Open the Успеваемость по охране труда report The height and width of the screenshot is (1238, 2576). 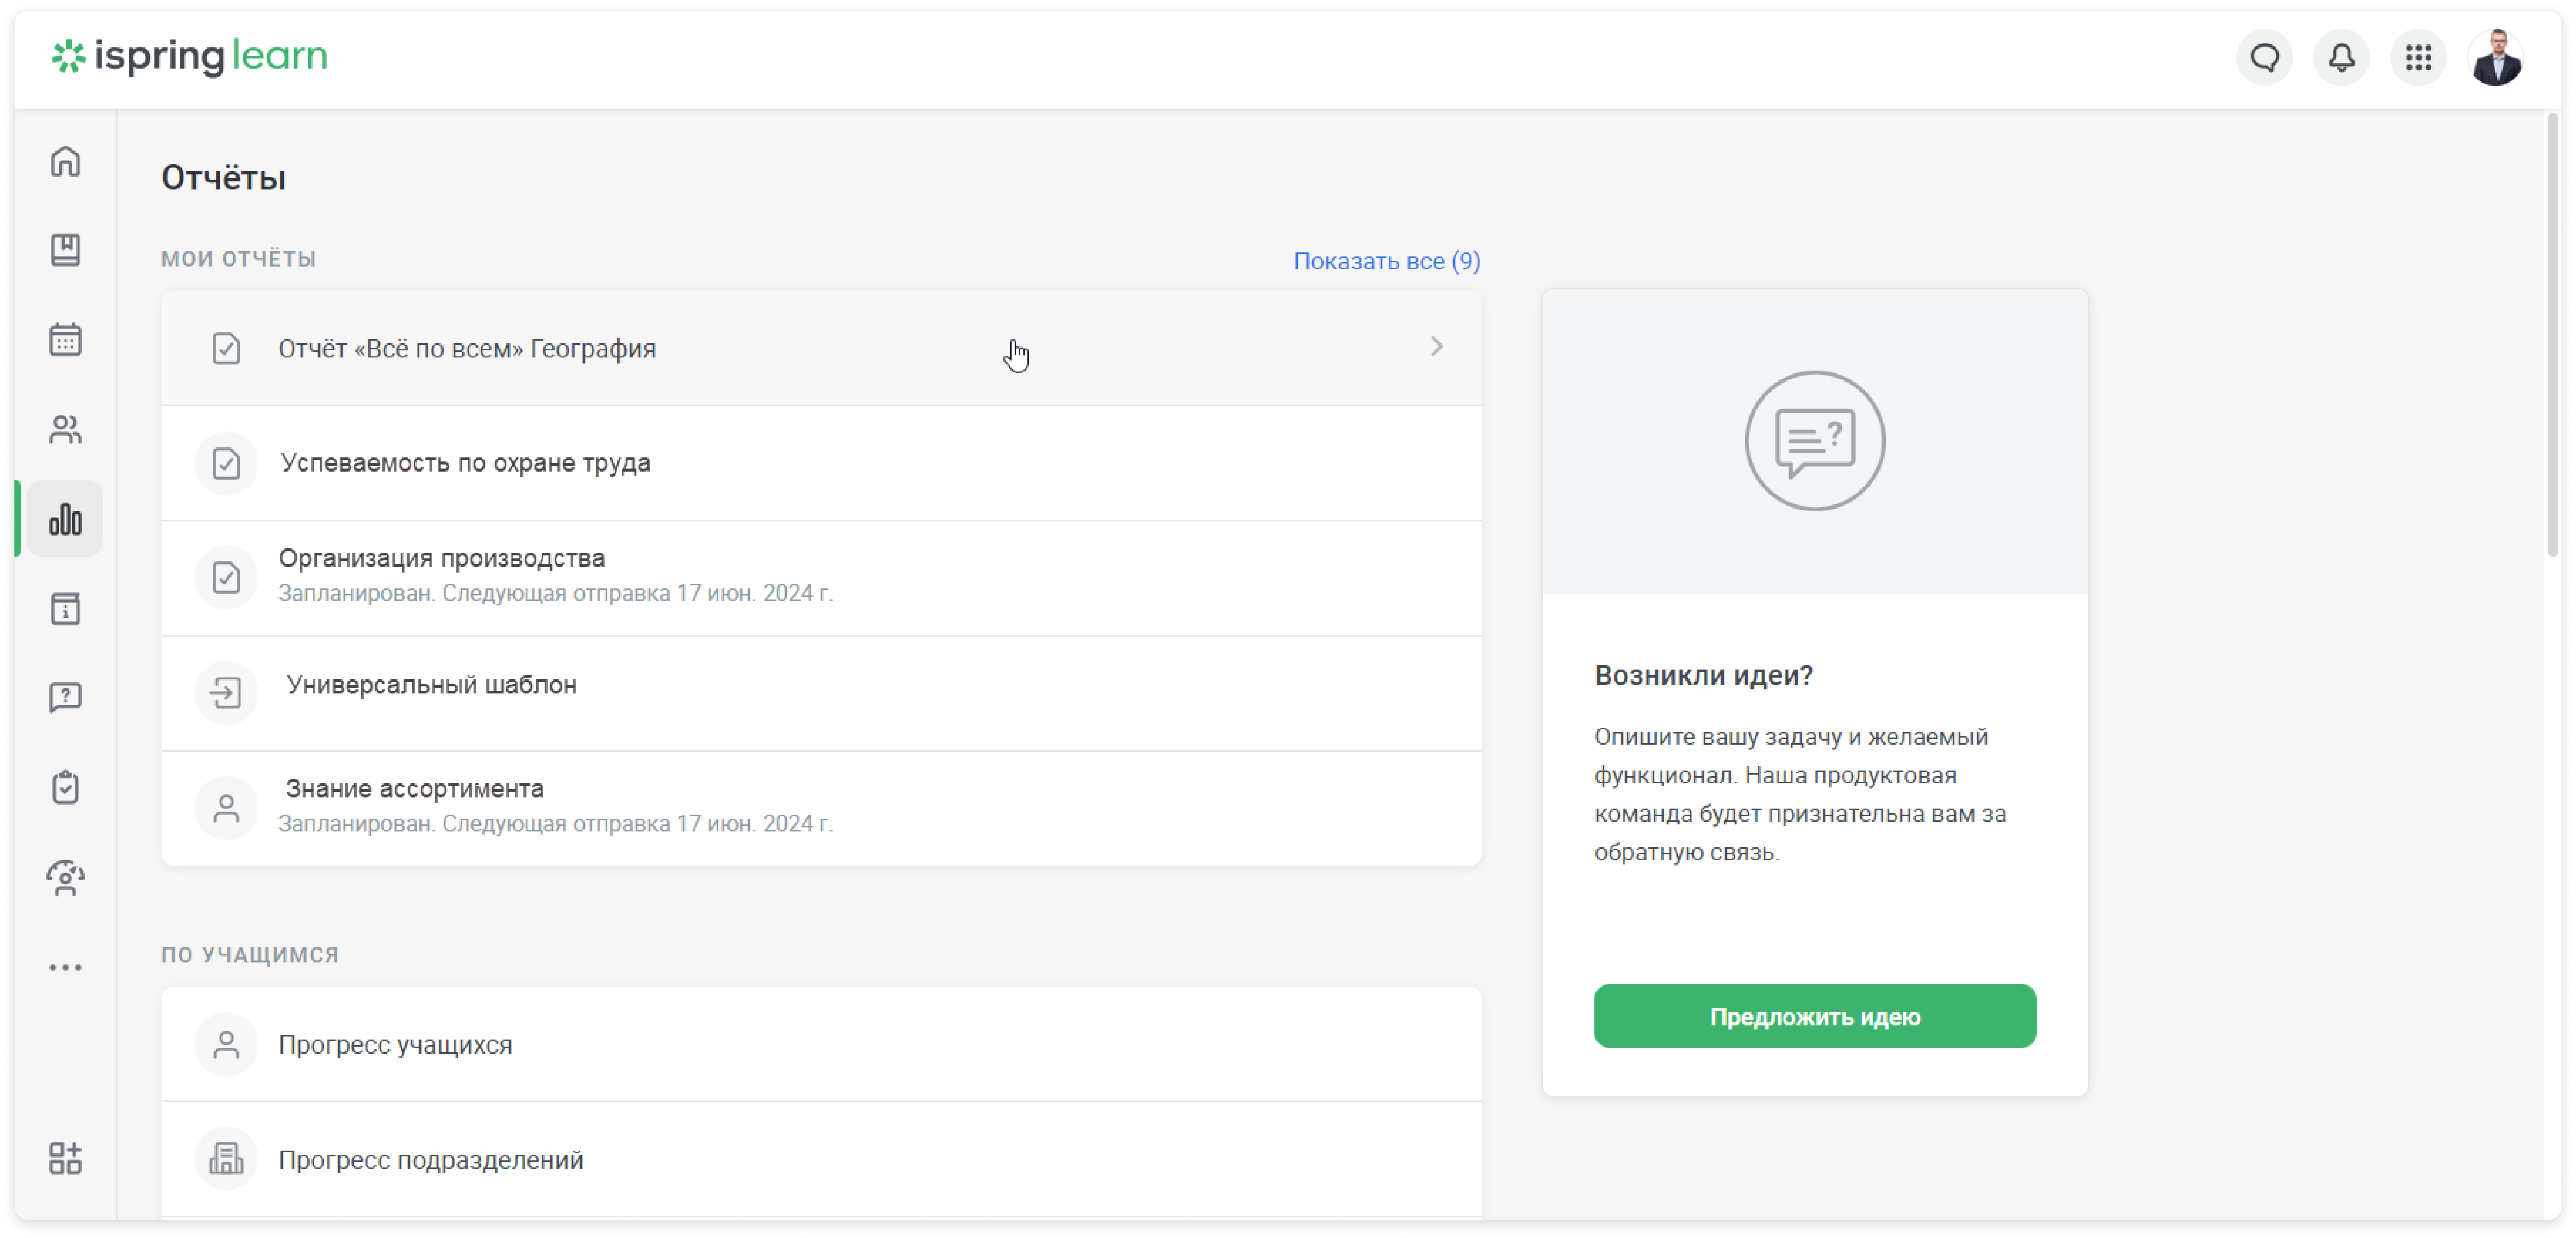[x=821, y=464]
